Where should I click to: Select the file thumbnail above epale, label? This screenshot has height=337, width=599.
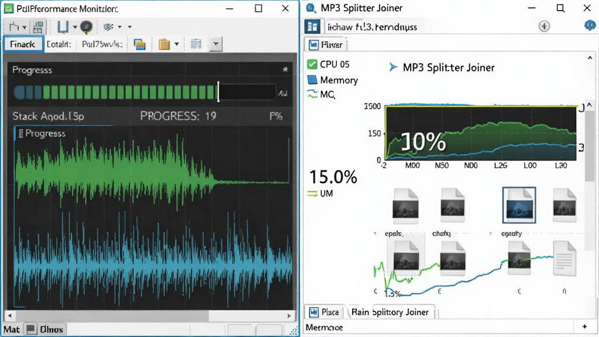pyautogui.click(x=406, y=205)
